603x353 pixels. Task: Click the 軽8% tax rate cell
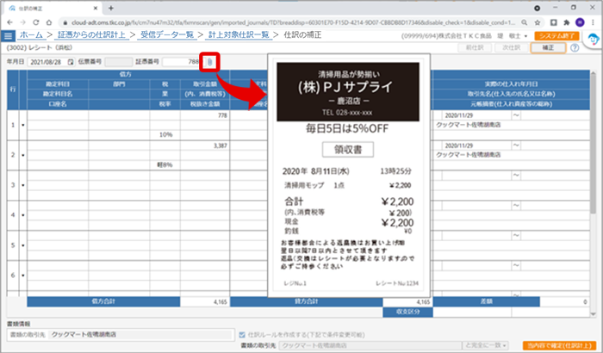(x=165, y=164)
